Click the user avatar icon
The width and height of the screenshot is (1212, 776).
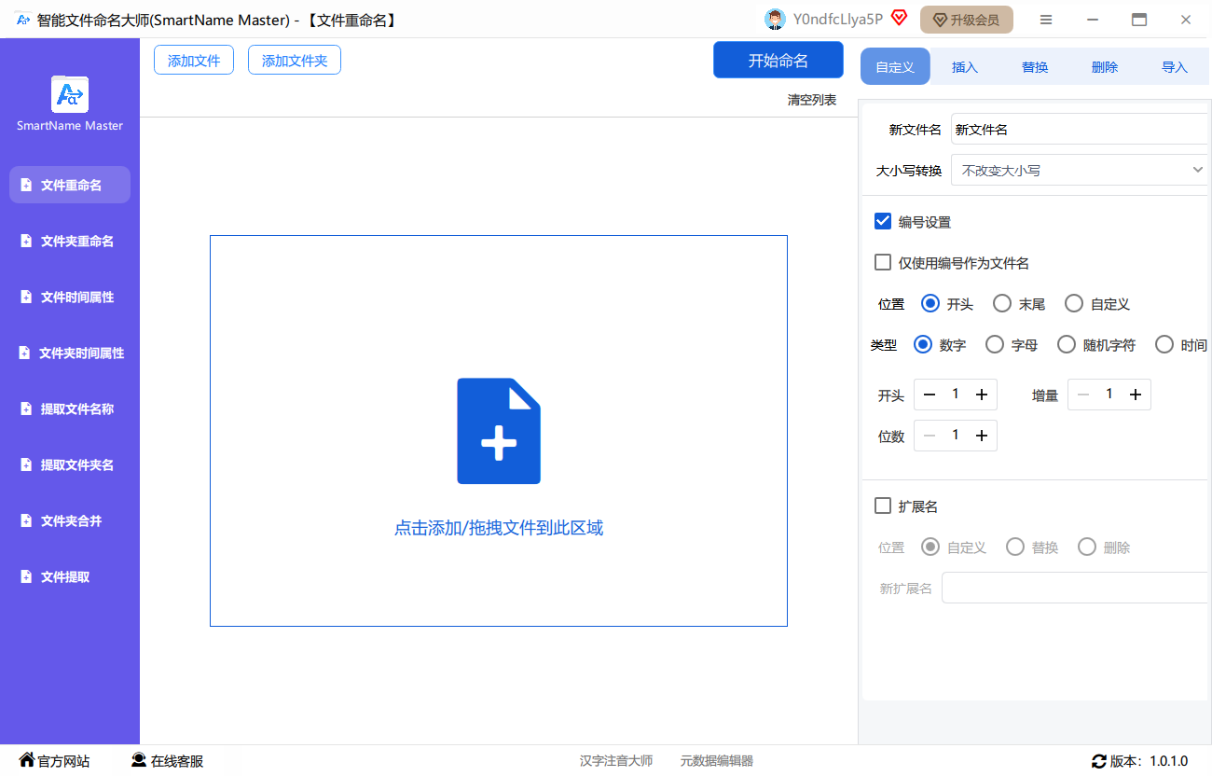pyautogui.click(x=774, y=20)
